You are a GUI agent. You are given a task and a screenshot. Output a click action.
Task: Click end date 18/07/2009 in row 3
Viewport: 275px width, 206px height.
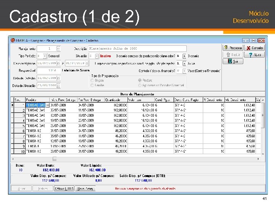coord(91,116)
